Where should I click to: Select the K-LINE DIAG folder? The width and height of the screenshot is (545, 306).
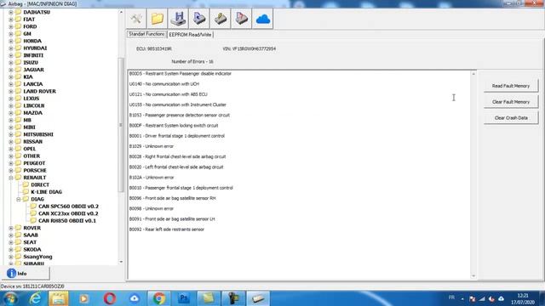point(46,192)
